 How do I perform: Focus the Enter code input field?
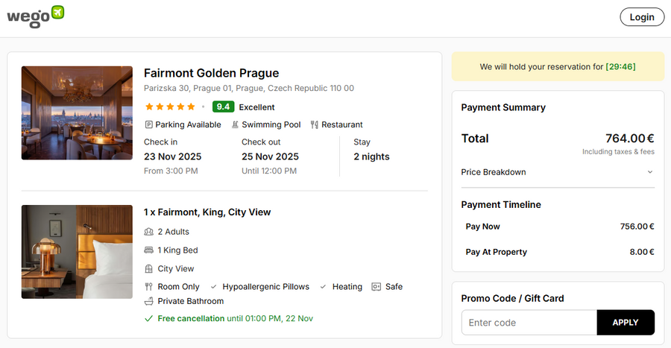click(529, 323)
